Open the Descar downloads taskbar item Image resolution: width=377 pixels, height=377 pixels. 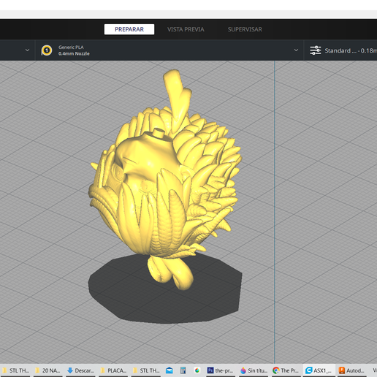[x=80, y=370]
